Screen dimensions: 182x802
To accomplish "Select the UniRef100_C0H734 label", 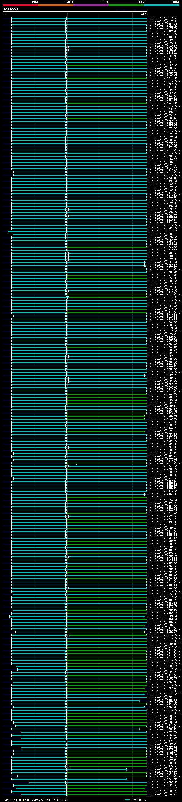I will pyautogui.click(x=163, y=416).
